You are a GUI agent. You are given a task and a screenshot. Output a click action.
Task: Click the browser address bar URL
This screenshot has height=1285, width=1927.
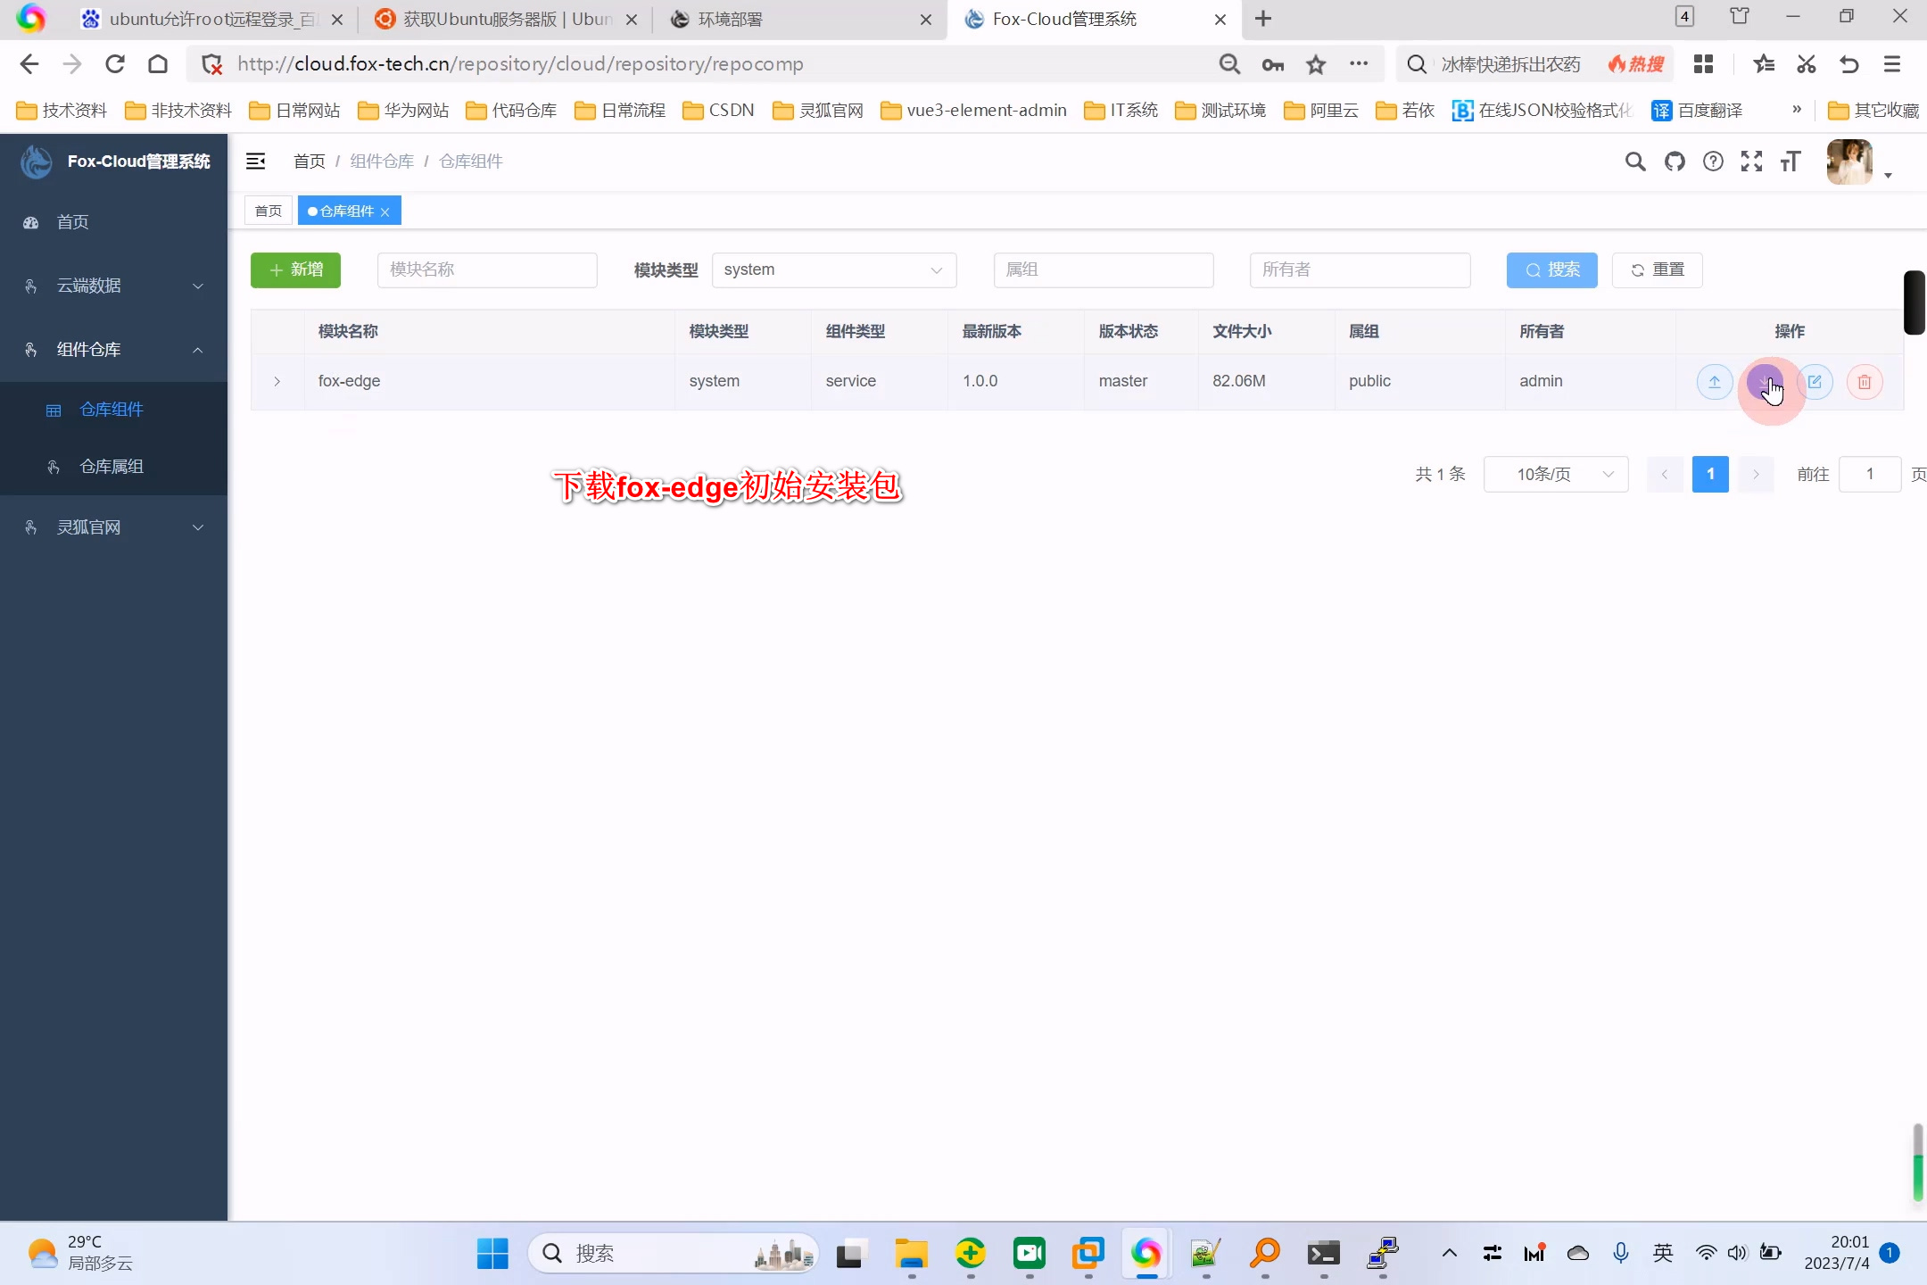pyautogui.click(x=520, y=64)
